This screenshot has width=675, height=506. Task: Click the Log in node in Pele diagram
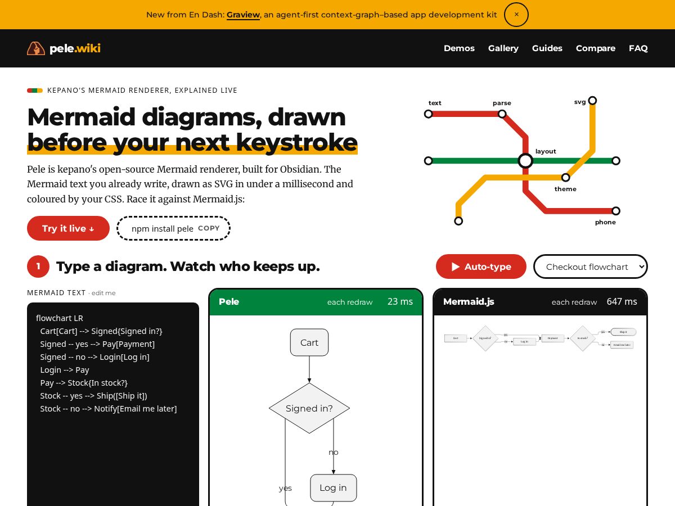[334, 488]
